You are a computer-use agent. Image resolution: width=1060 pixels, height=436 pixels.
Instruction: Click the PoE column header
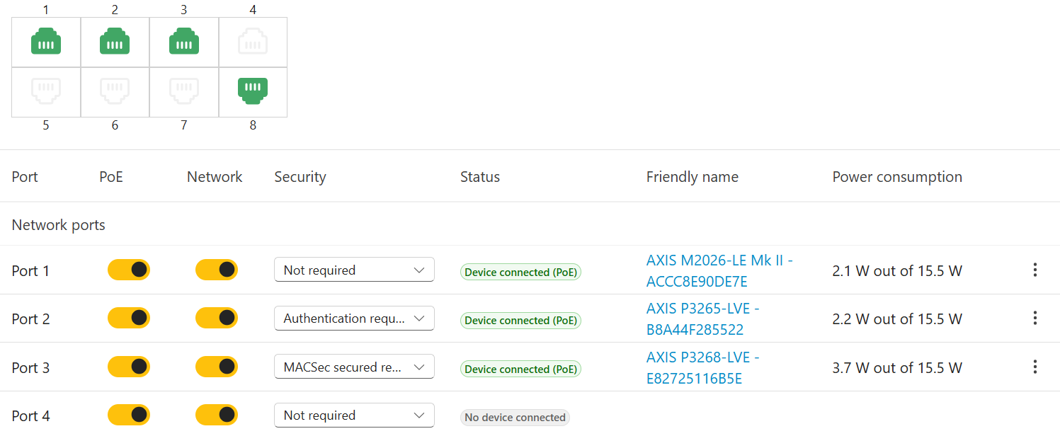[111, 177]
